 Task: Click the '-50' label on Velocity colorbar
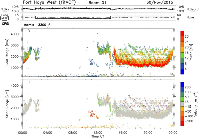tap(188, 111)
